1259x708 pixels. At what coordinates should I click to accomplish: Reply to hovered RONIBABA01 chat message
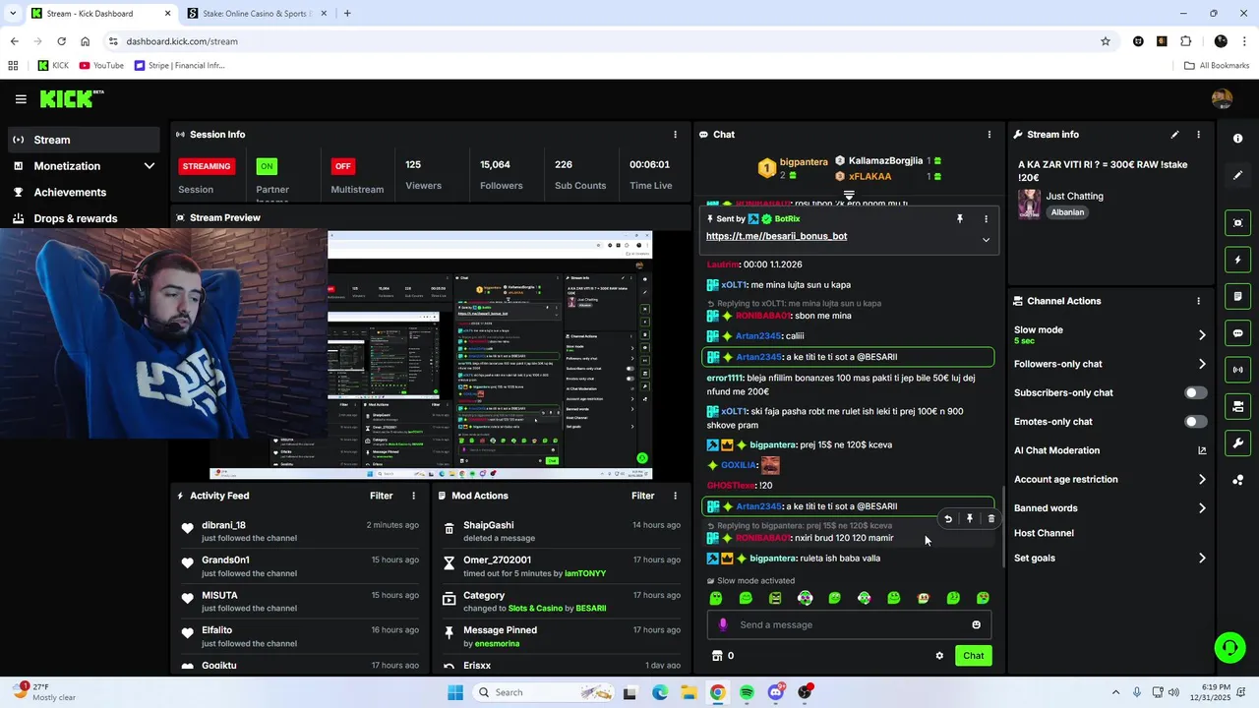click(948, 518)
